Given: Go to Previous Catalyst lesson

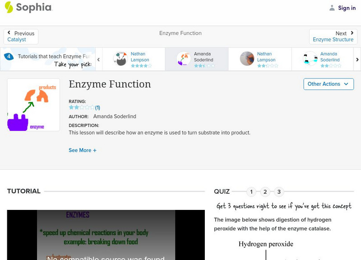Looking at the screenshot, I should [21, 37].
